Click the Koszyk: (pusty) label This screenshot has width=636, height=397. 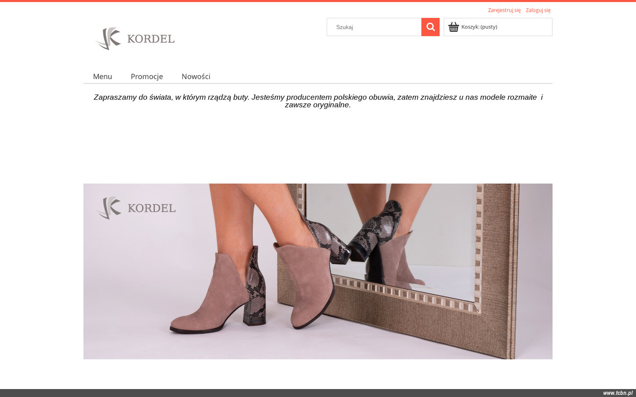[479, 27]
